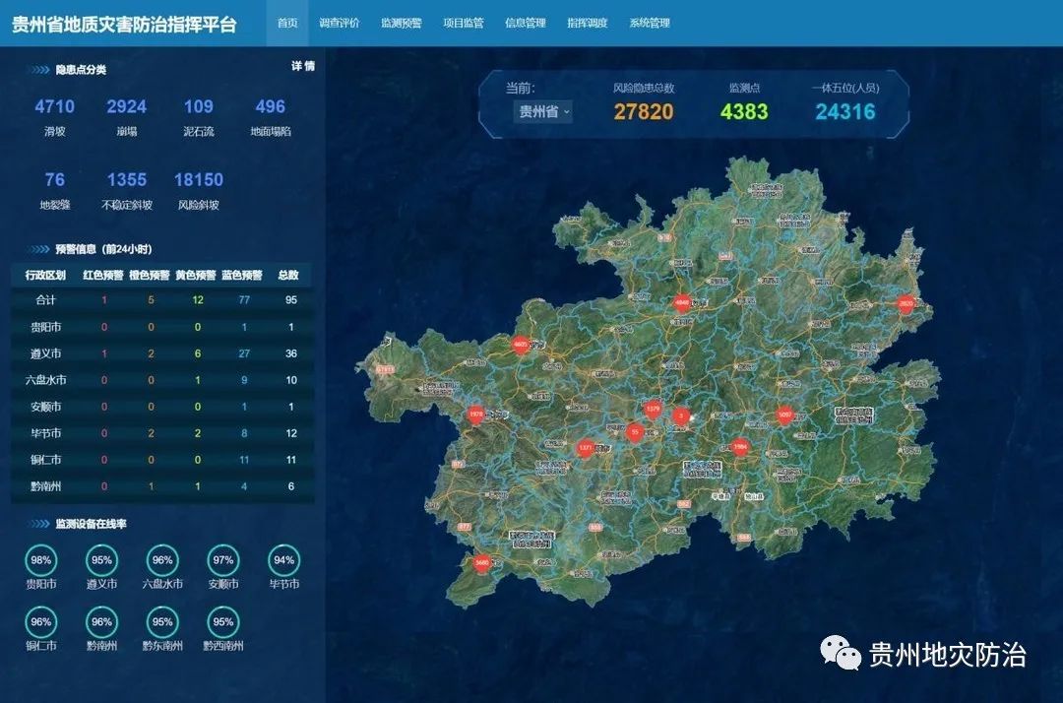
Task: Select the red map pin 1978
Action: [475, 415]
